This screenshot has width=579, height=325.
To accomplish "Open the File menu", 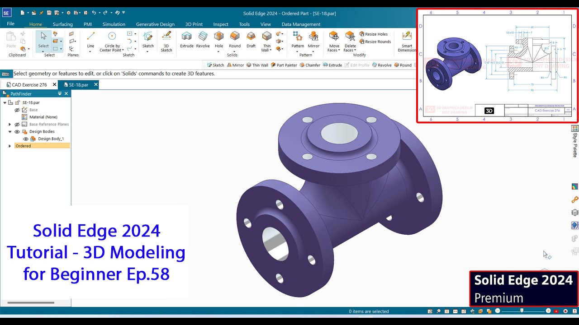I will click(10, 24).
